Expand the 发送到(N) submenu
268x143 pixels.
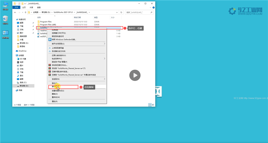(105, 79)
